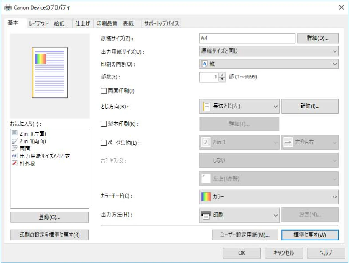Image resolution: width=349 pixels, height=263 pixels.
Task: Select 2 in 1(片面) favorite entry
Action: point(33,134)
